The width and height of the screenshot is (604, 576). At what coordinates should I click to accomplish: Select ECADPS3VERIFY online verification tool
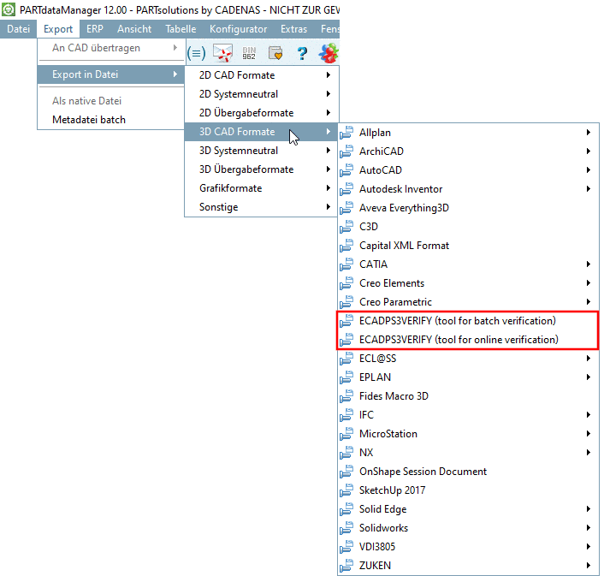point(468,340)
